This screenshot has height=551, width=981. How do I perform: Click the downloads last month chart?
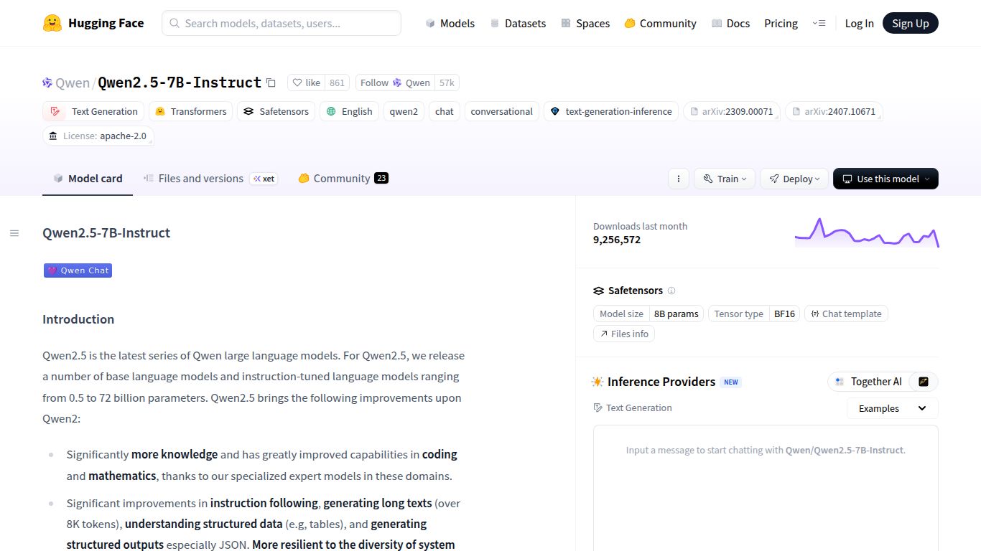[866, 233]
